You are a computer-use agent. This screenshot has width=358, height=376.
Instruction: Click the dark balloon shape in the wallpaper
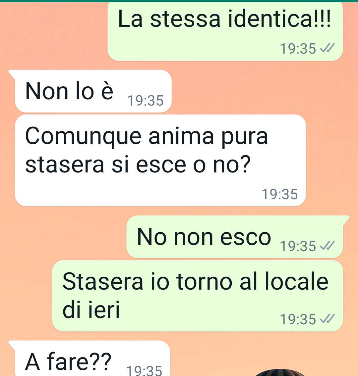click(278, 373)
